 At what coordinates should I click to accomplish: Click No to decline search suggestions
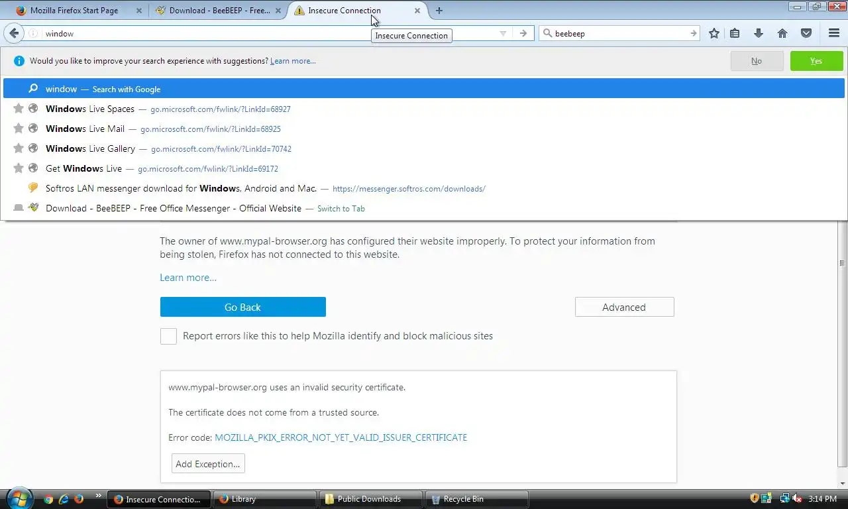tap(757, 61)
